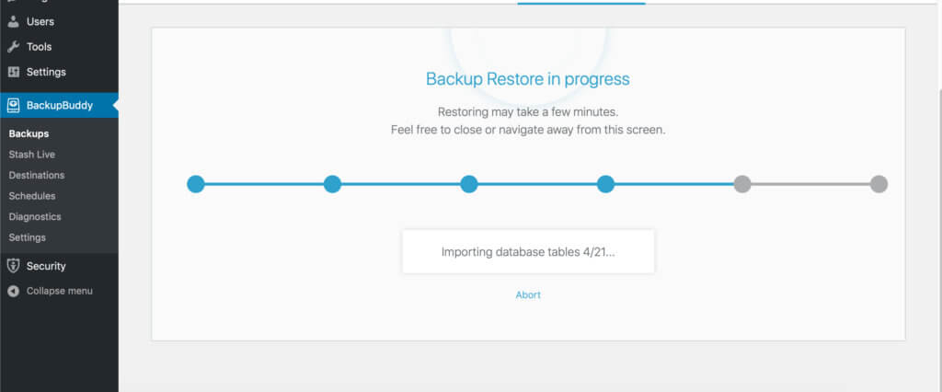
Task: Open the Users menu item
Action: pyautogui.click(x=59, y=22)
